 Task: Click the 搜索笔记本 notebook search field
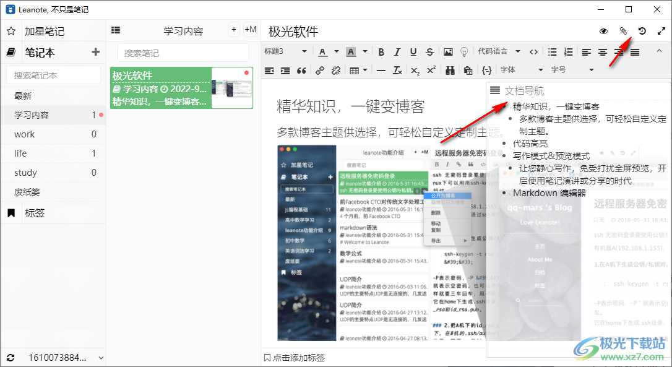pyautogui.click(x=54, y=75)
